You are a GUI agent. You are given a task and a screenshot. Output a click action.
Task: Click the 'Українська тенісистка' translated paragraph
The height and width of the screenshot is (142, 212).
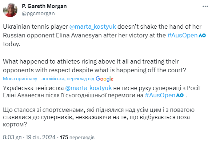[101, 92]
